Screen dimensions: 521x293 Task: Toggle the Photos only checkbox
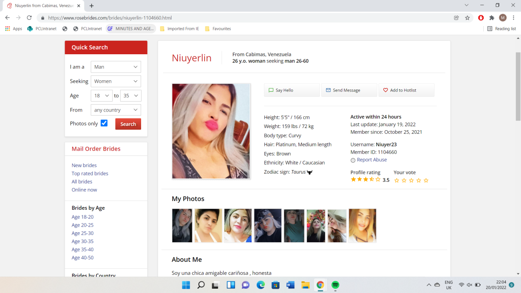click(104, 123)
